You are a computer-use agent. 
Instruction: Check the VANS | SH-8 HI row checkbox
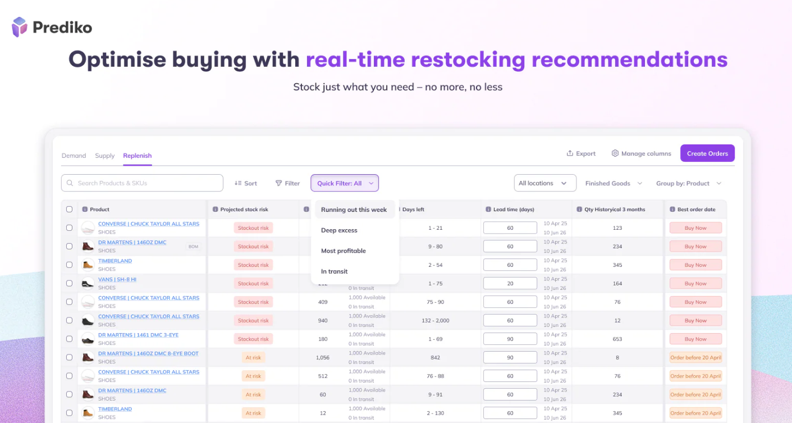pos(70,283)
